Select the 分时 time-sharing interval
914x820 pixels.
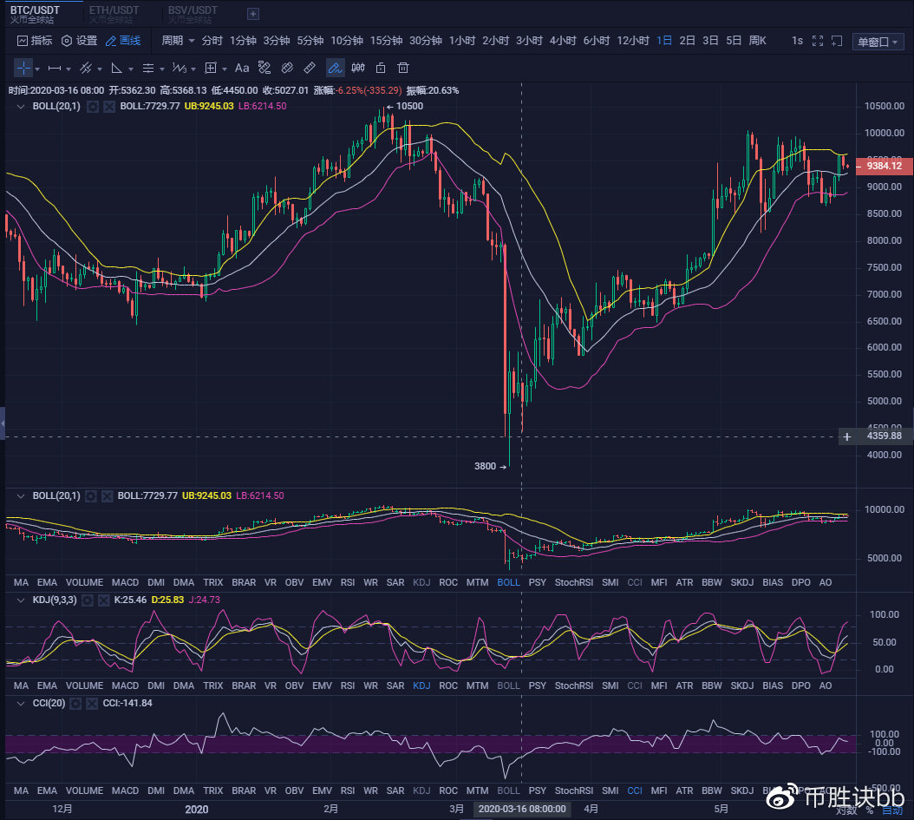click(212, 41)
